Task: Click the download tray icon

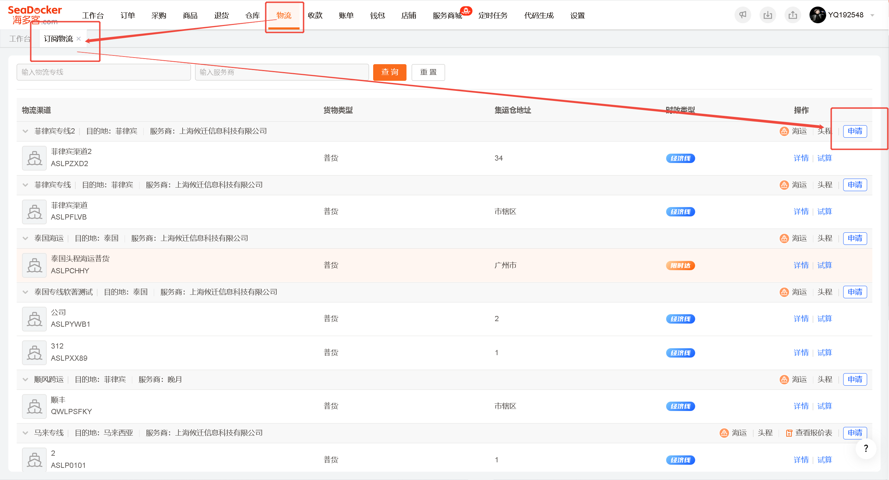Action: click(768, 15)
